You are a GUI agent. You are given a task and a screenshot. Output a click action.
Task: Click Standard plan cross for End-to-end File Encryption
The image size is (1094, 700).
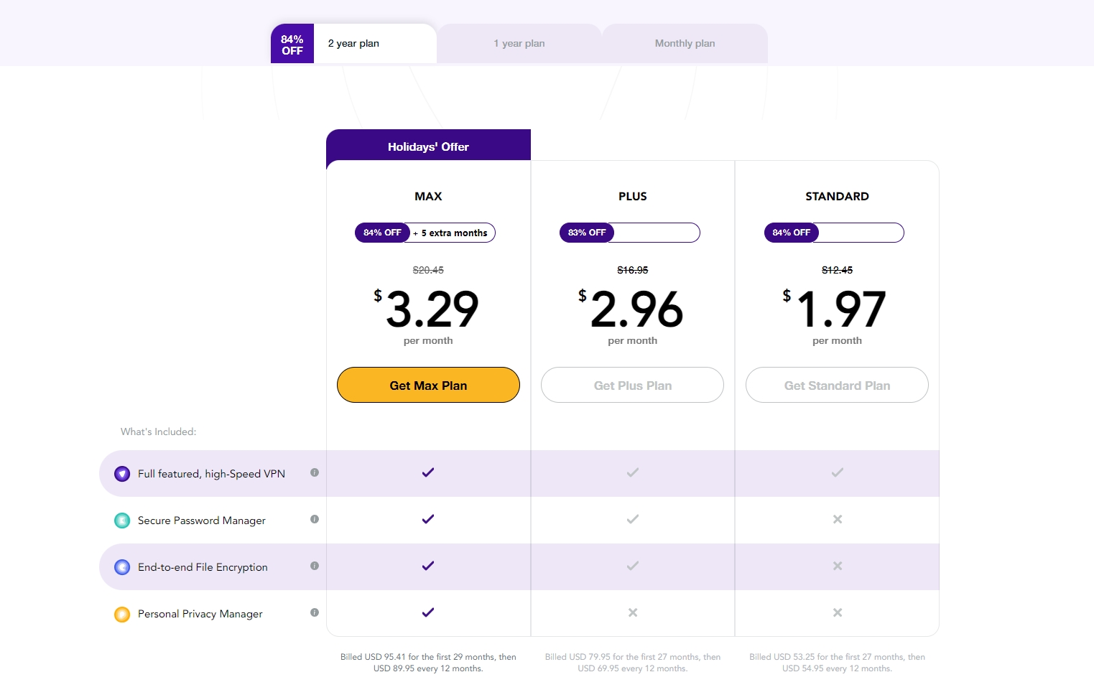[x=838, y=566]
